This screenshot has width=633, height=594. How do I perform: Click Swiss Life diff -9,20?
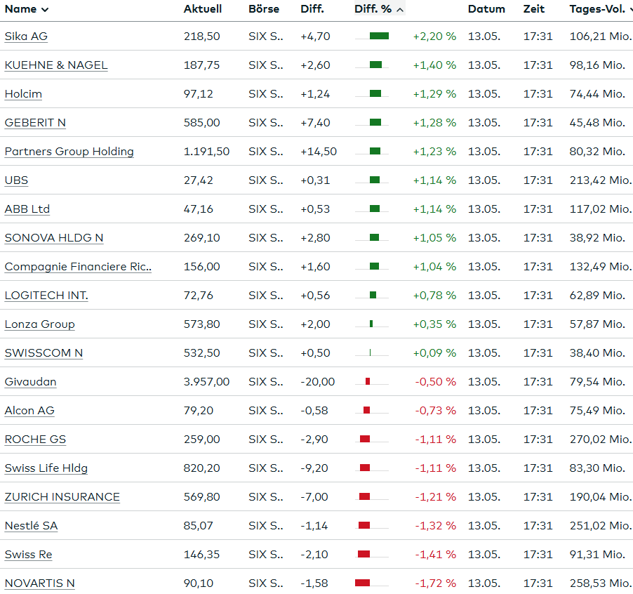[x=314, y=468]
